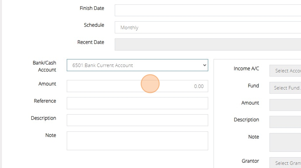This screenshot has width=301, height=168.
Task: Click the Finish Date input field
Action: point(207,10)
